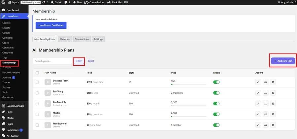This screenshot has width=297, height=139.
Task: Edit the Free Explorer plan
Action: point(258,125)
